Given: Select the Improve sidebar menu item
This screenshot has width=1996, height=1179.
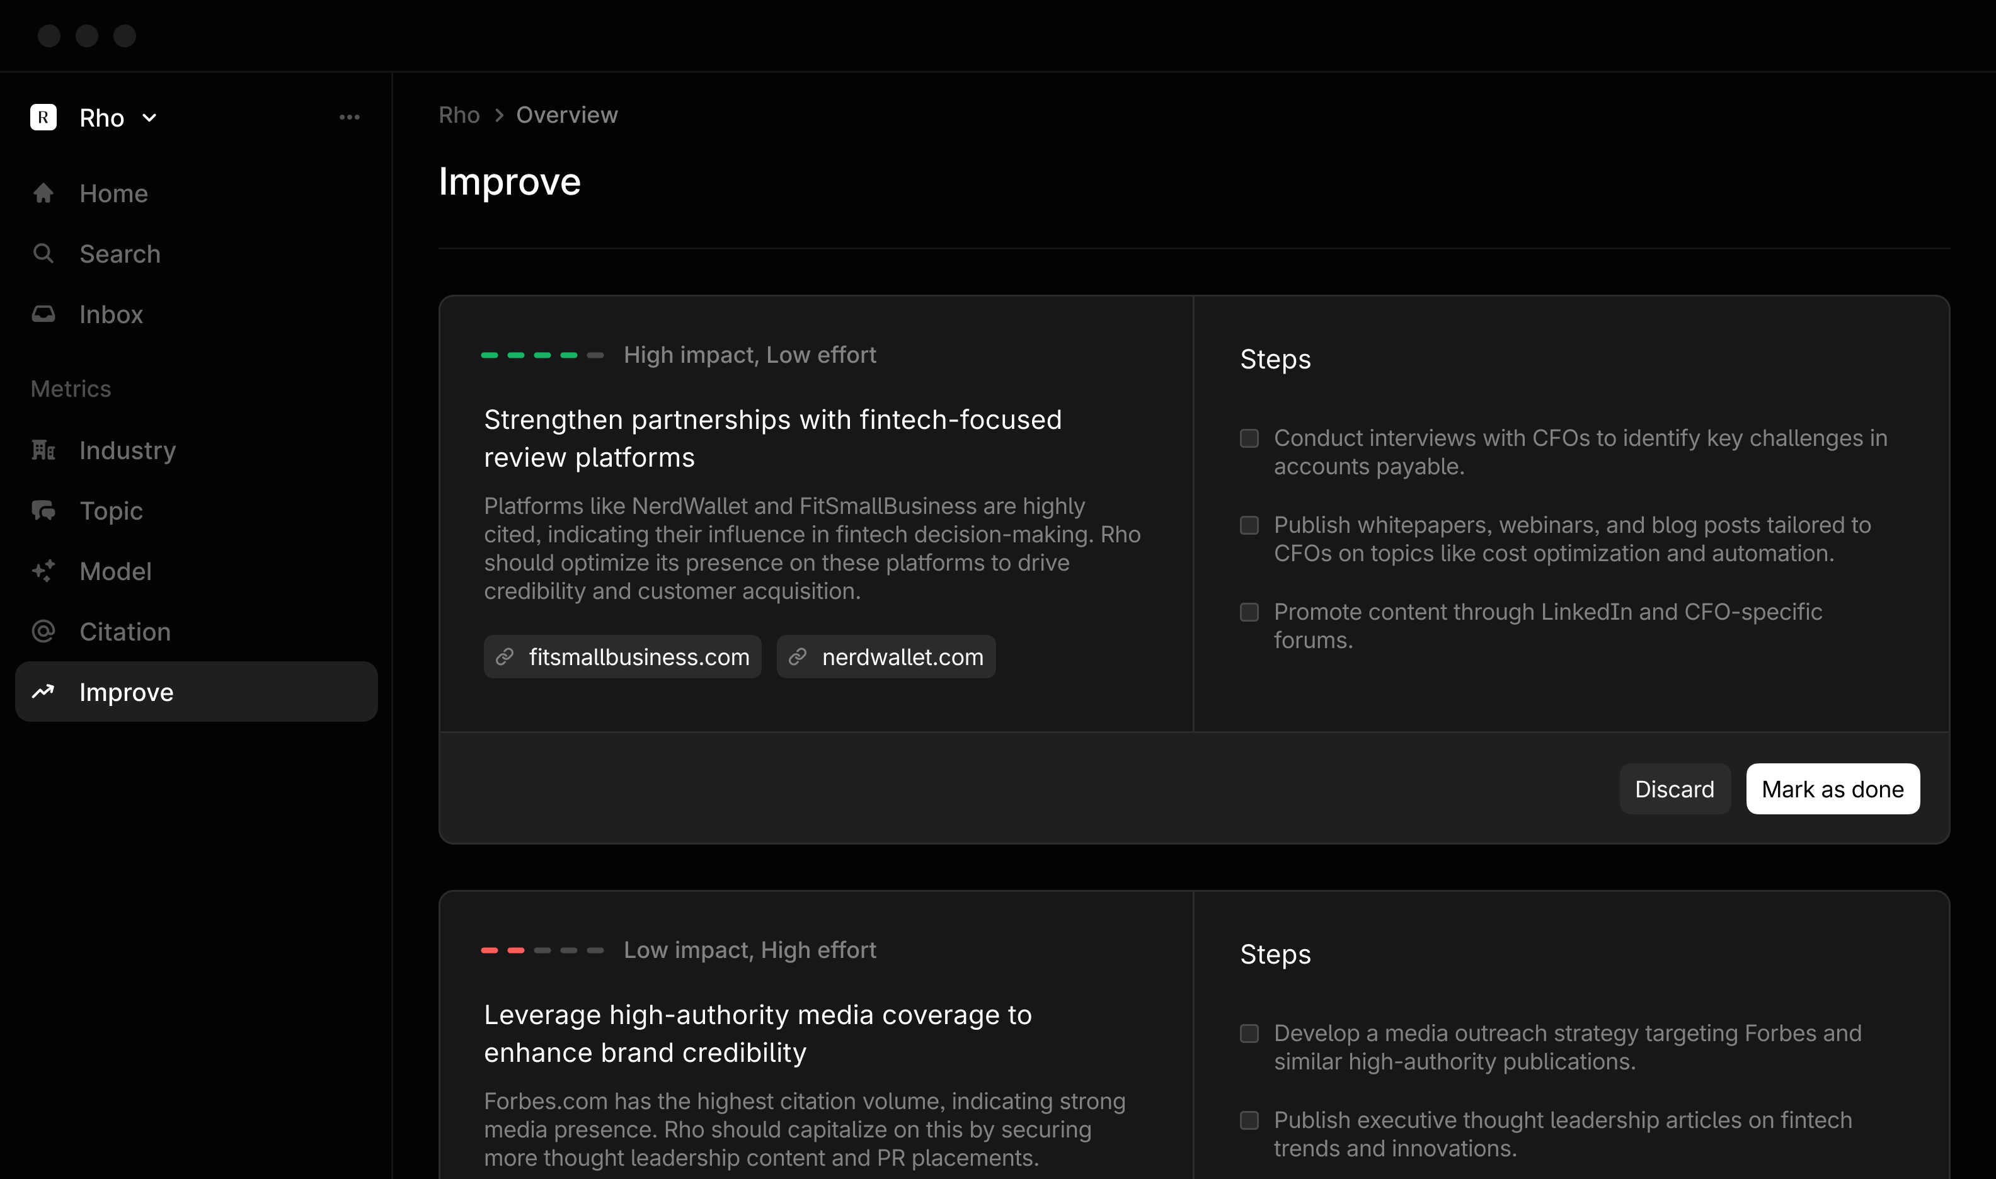Looking at the screenshot, I should coord(197,692).
